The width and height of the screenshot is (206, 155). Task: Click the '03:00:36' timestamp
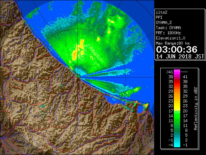tap(177, 49)
